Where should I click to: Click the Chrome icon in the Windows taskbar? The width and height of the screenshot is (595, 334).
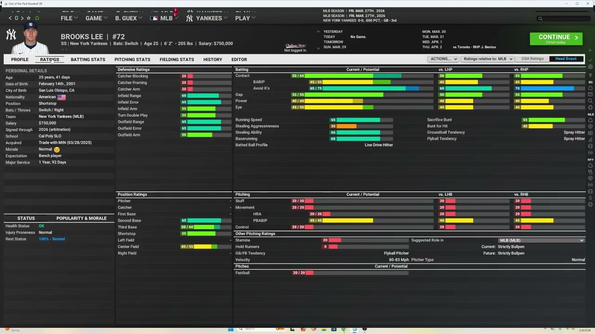point(344,329)
